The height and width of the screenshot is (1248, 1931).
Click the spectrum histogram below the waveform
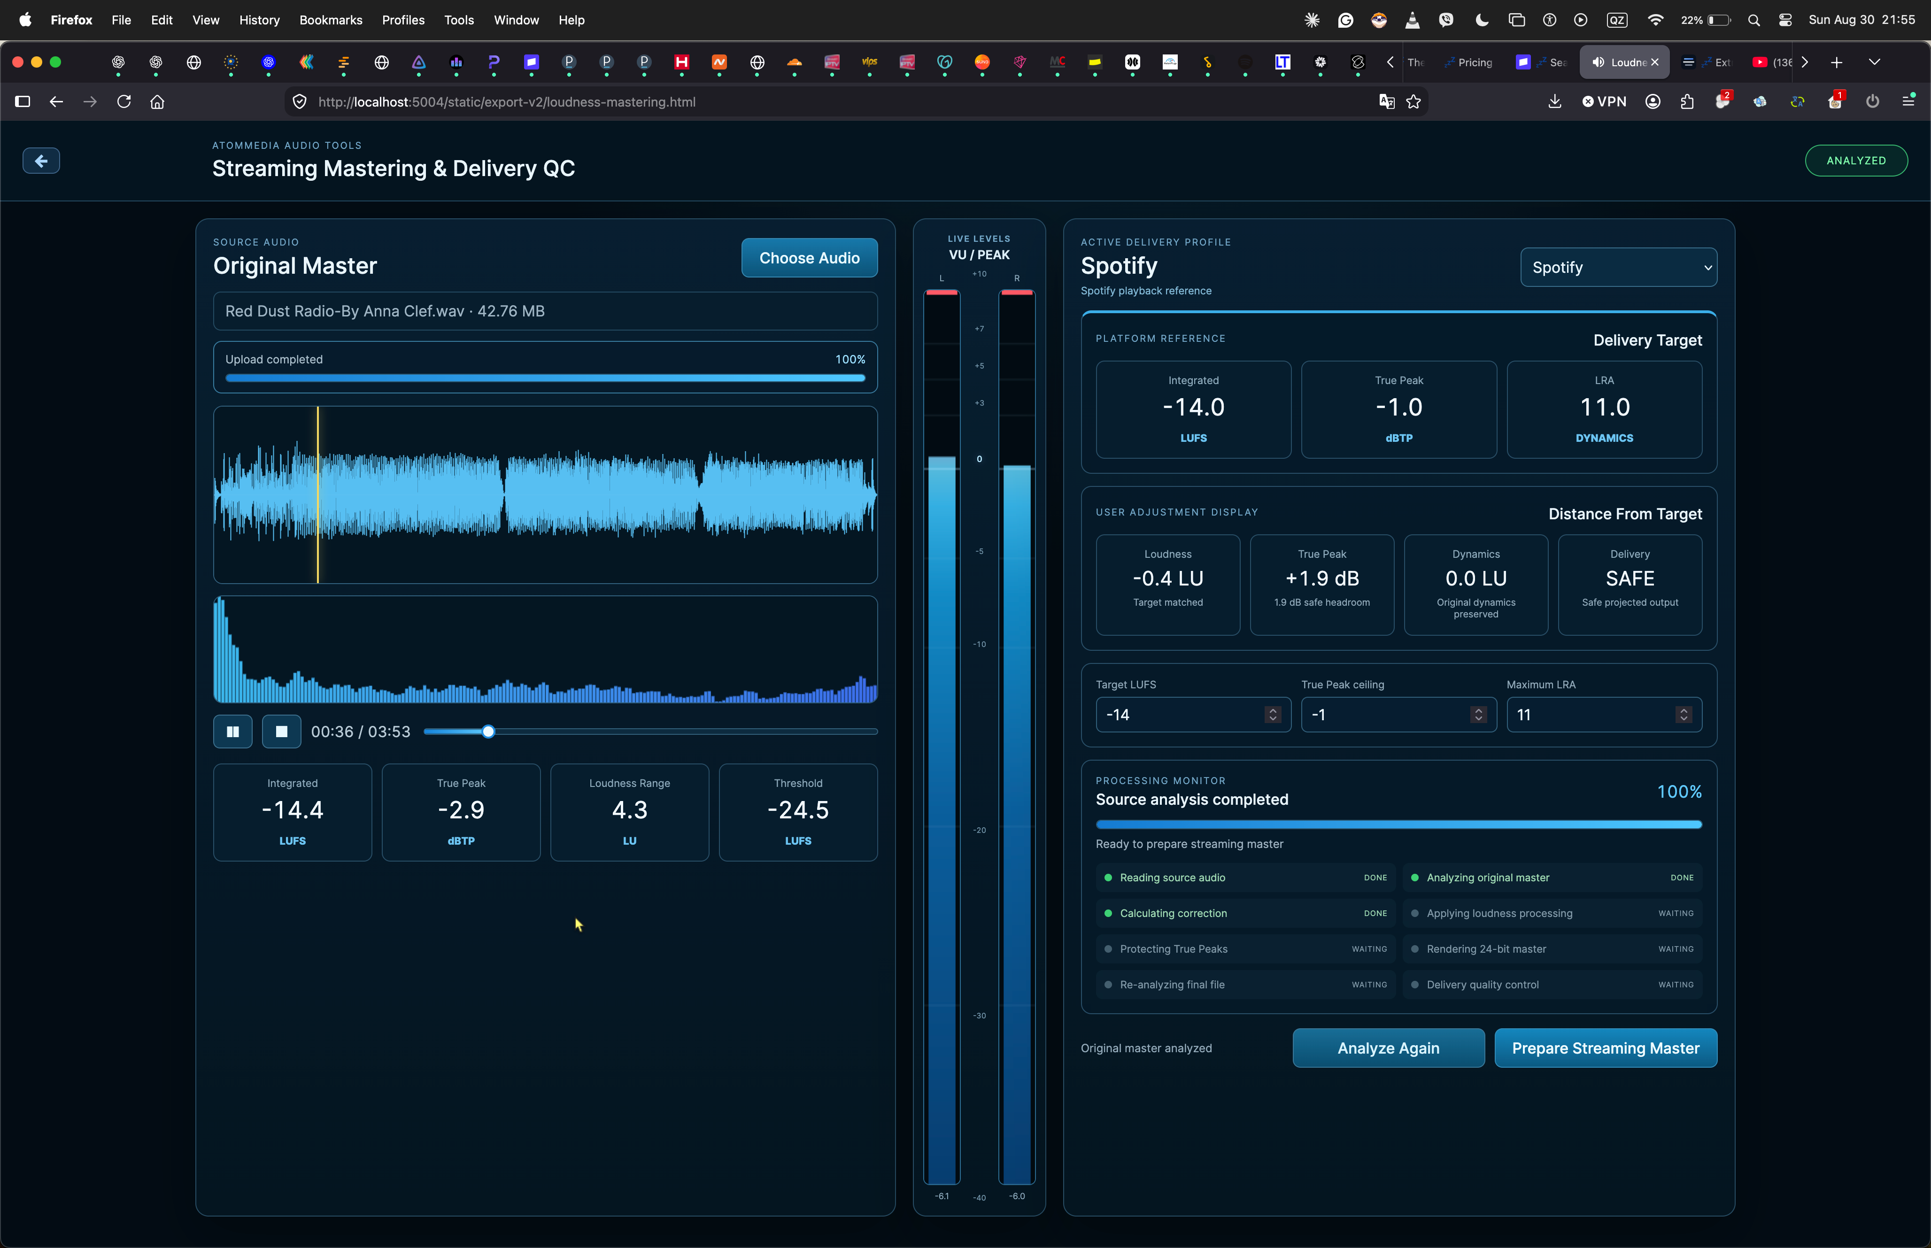click(545, 649)
